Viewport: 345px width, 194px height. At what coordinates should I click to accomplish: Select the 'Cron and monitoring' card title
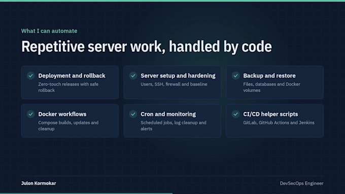(x=168, y=114)
